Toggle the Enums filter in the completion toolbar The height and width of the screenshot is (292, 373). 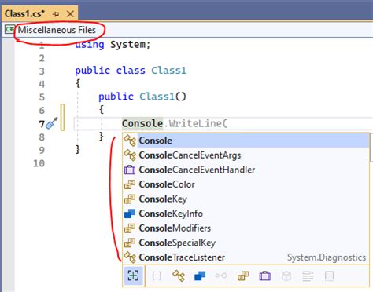click(243, 276)
